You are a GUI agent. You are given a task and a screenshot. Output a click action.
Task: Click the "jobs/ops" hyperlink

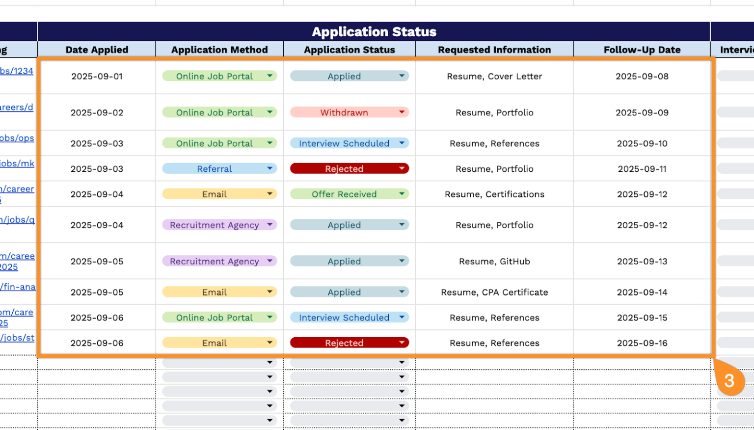(x=17, y=138)
